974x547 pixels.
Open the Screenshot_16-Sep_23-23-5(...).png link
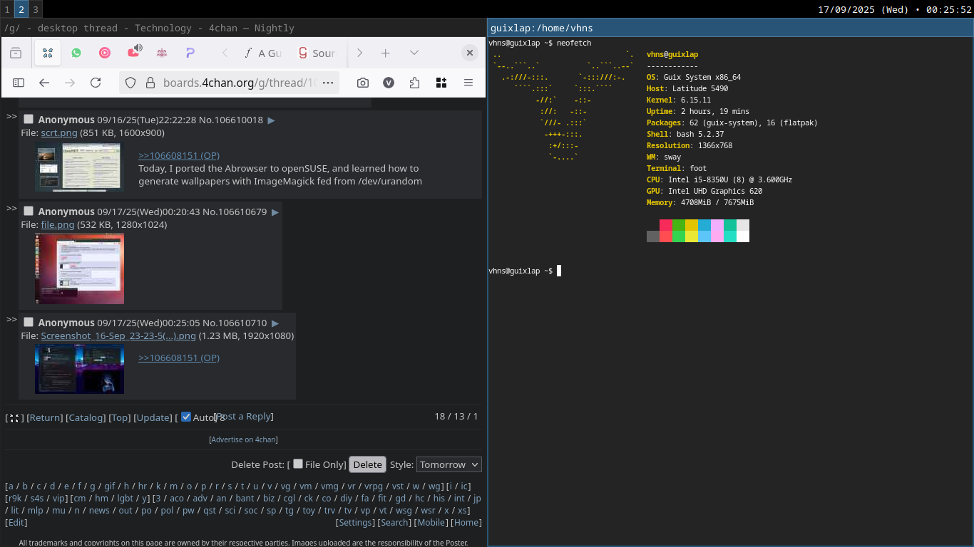(118, 336)
